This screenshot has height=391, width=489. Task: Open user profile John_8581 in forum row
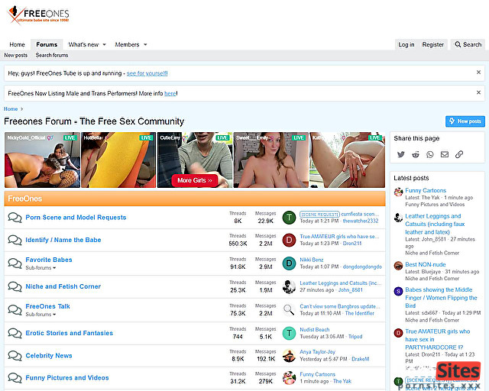click(351, 290)
